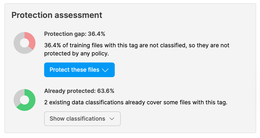This screenshot has height=138, width=260.
Task: Expand the chevron on Protect these files
Action: 105,70
